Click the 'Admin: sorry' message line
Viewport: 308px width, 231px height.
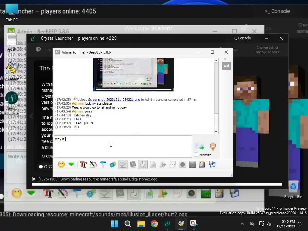click(82, 111)
